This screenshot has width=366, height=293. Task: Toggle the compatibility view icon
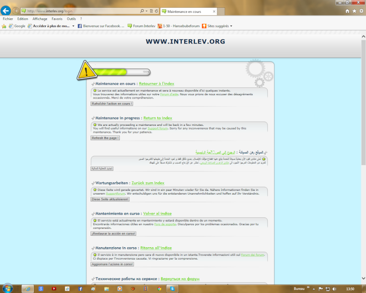tap(151, 11)
